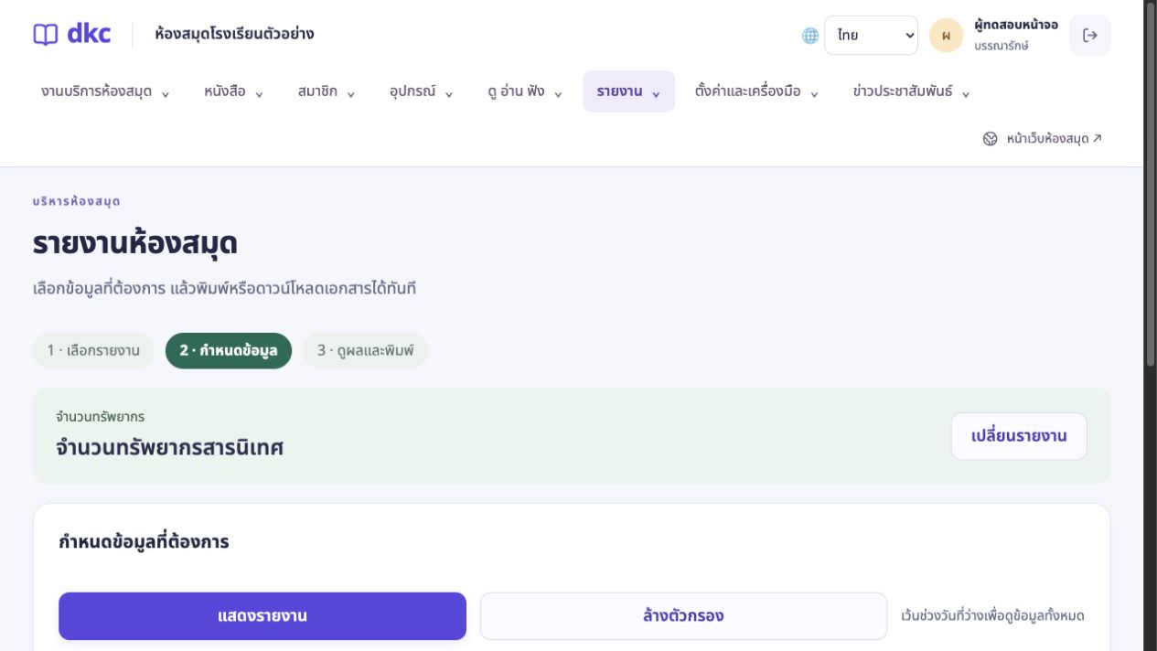The image size is (1157, 651).
Task: Click the บรรณารักษ์ role label
Action: [1002, 46]
